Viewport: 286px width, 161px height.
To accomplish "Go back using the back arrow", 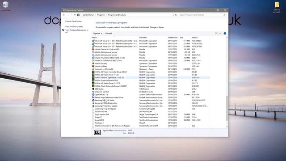I will click(64, 15).
